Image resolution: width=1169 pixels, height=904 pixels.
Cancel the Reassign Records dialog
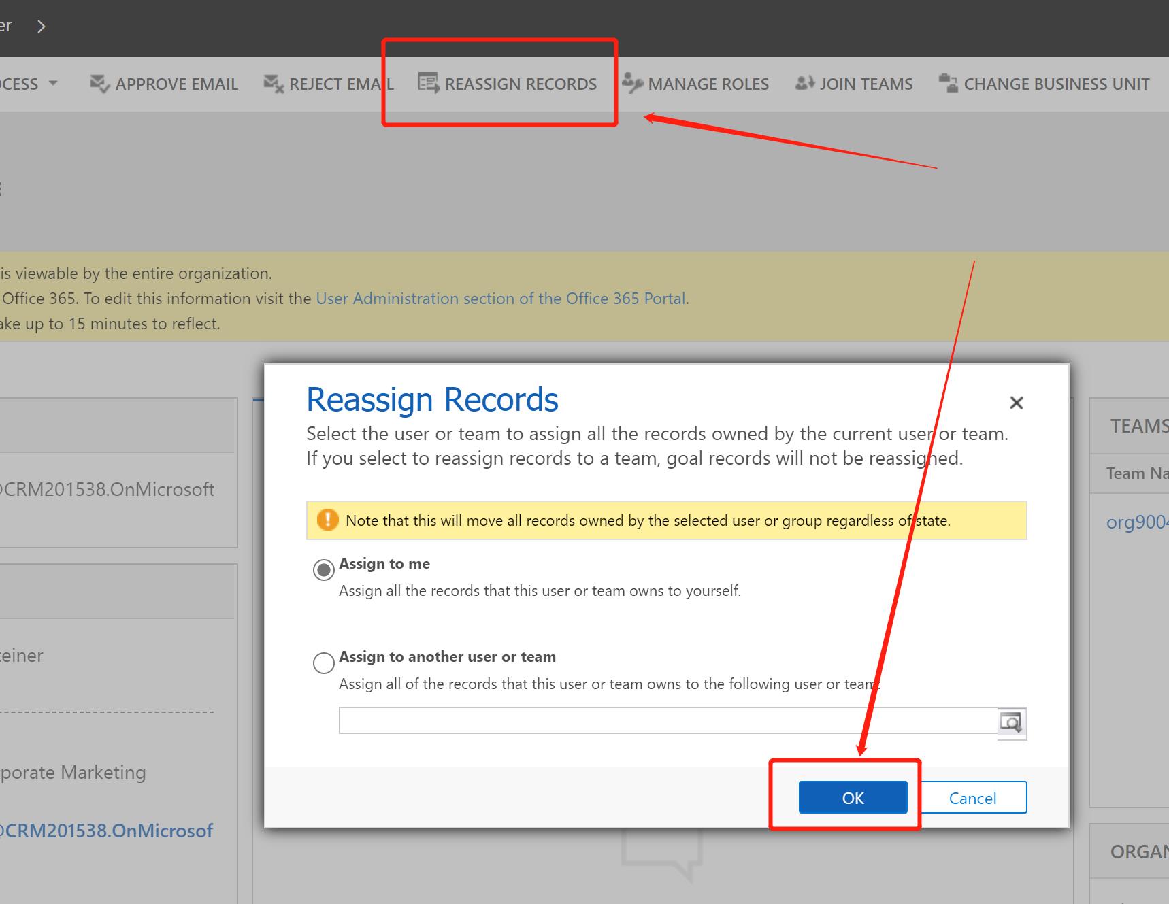coord(972,797)
